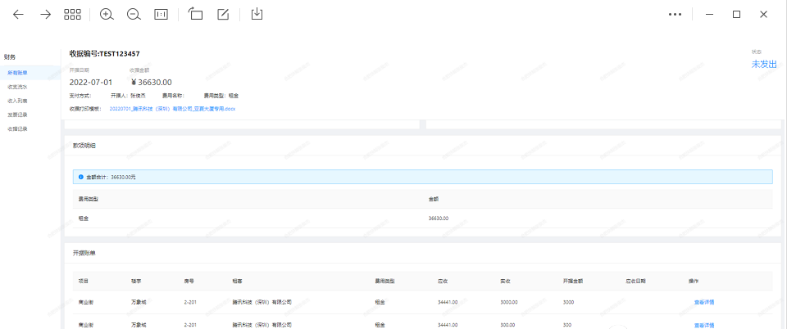Go back to the previous image
Image resolution: width=787 pixels, height=329 pixels.
[18, 14]
